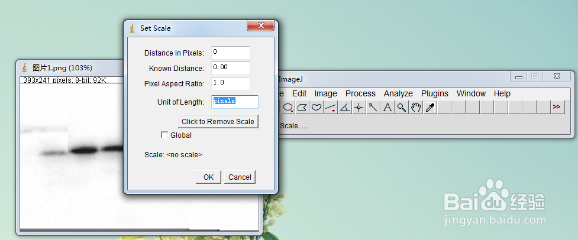Select the Polygon selection tool
The width and height of the screenshot is (578, 240).
click(302, 107)
